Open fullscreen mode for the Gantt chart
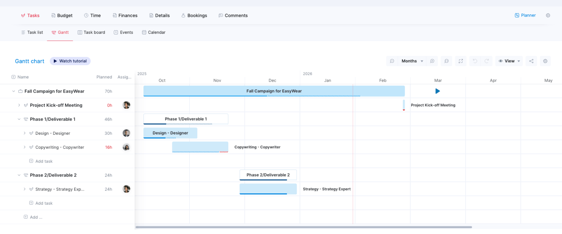Image resolution: width=562 pixels, height=234 pixels. tap(461, 61)
